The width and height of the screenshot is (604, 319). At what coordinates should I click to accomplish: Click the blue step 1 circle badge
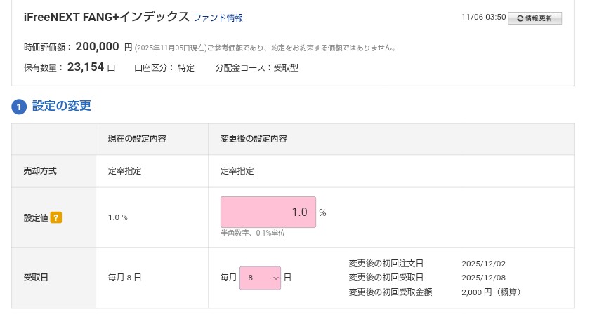pos(19,107)
